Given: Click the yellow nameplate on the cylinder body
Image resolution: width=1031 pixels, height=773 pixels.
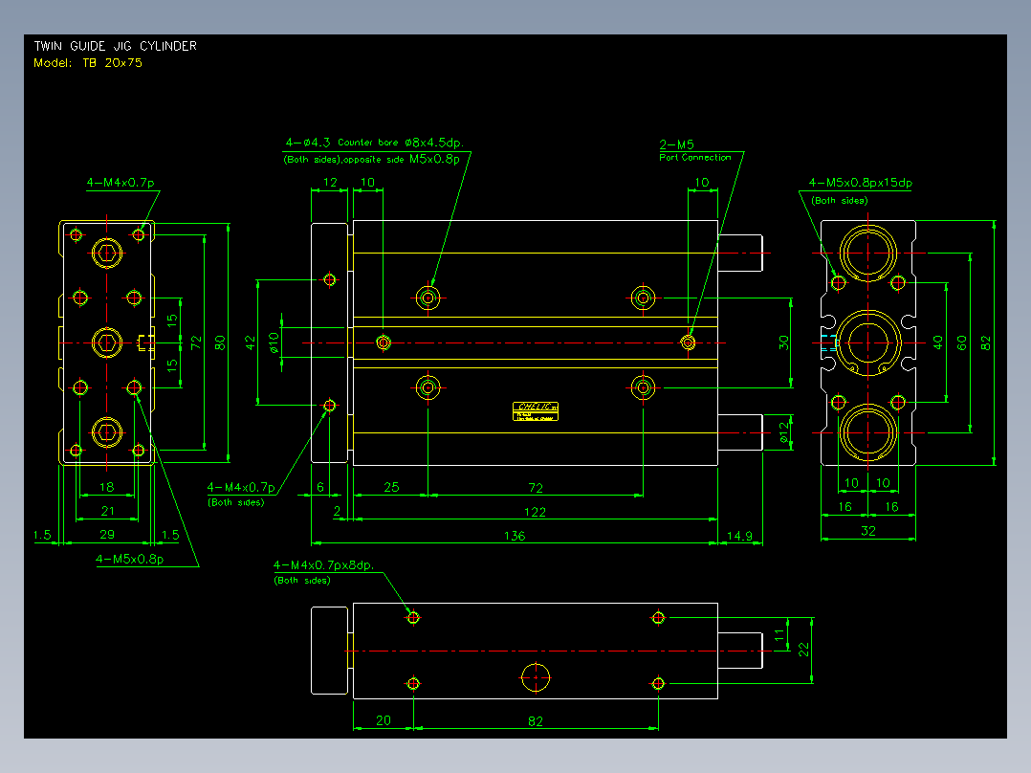Looking at the screenshot, I should click(x=536, y=411).
